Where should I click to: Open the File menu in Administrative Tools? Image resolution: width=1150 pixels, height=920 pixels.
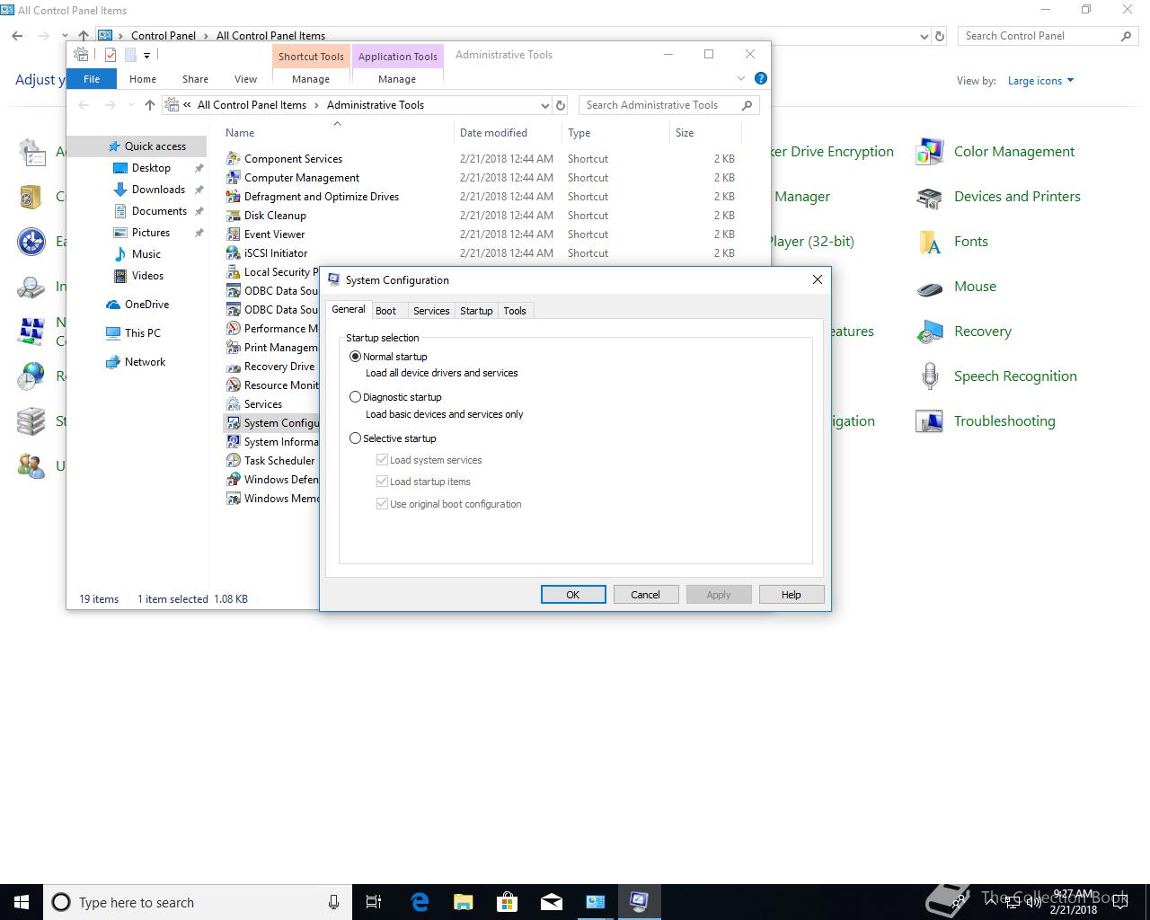92,79
